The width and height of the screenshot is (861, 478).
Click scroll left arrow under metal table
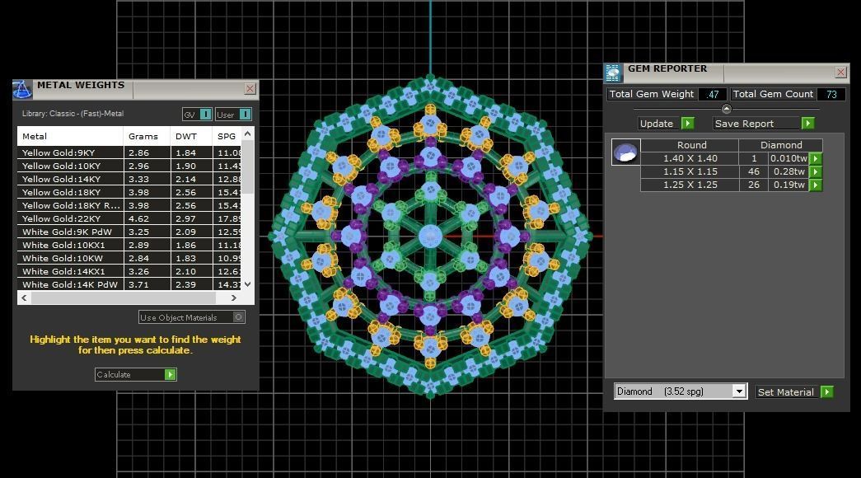tap(24, 298)
